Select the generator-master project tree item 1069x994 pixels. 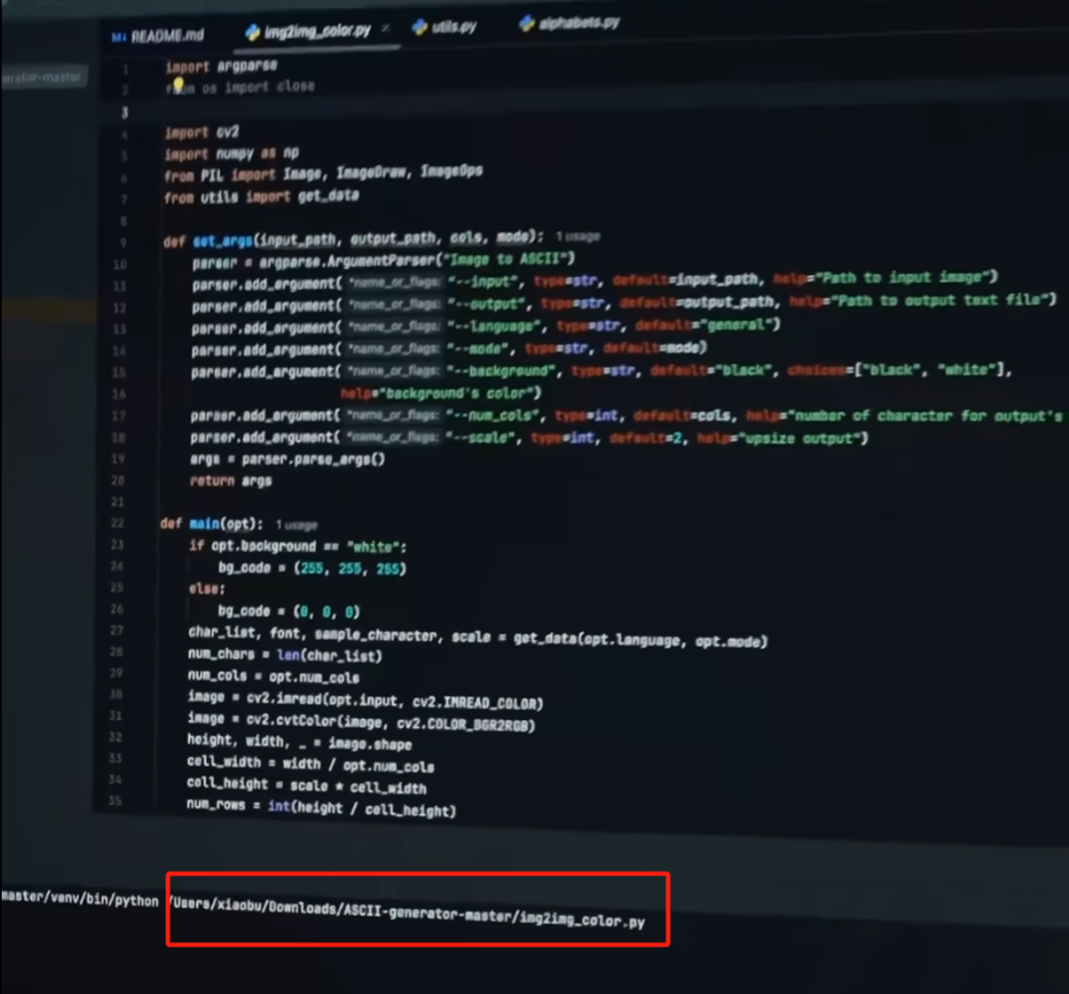(42, 78)
